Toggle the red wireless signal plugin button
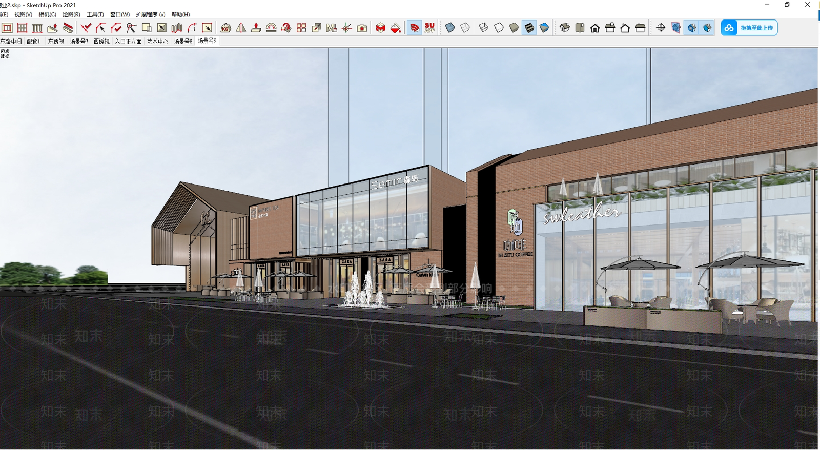This screenshot has width=820, height=450. 414,28
